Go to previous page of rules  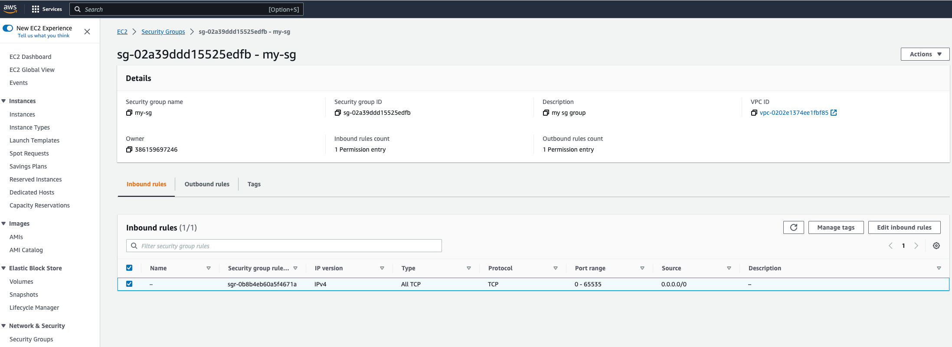click(890, 246)
